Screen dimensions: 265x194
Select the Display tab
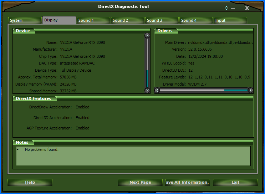(x=59, y=20)
